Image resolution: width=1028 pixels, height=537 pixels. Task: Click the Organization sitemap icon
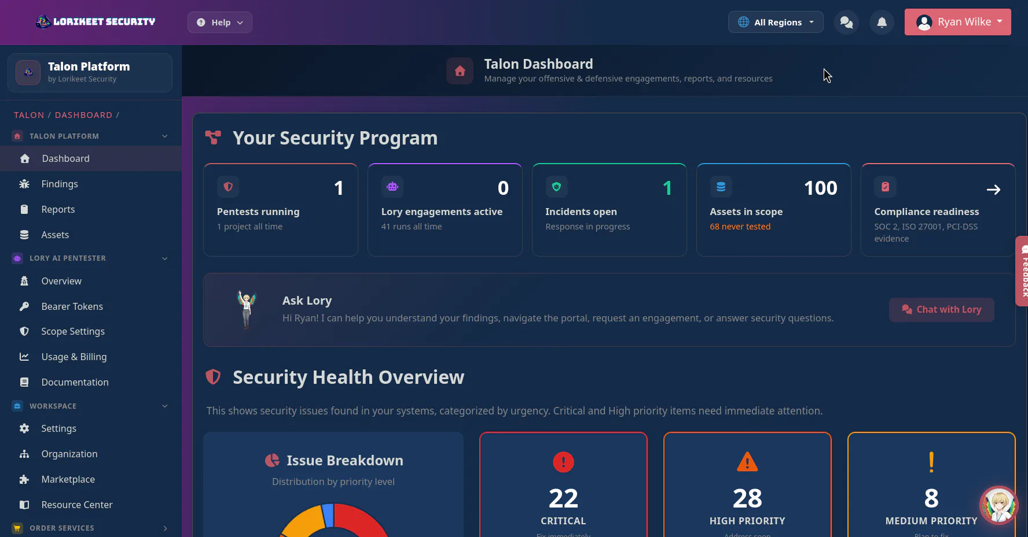click(24, 454)
